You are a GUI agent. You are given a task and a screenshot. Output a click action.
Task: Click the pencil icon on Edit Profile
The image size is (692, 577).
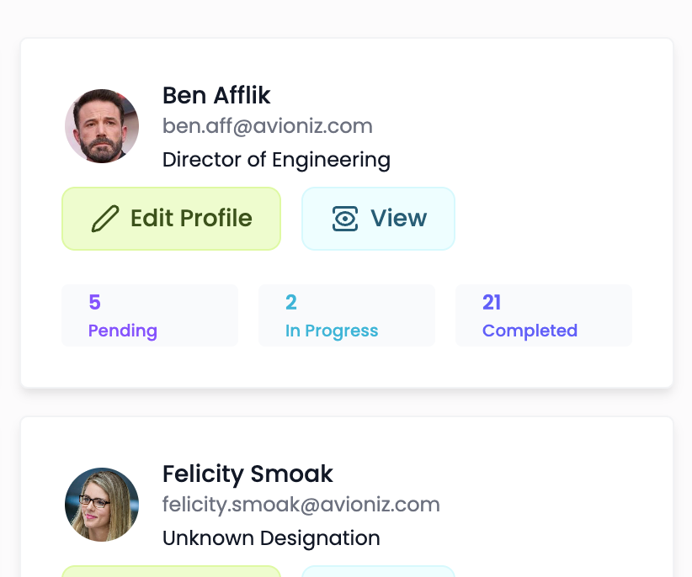tap(105, 219)
